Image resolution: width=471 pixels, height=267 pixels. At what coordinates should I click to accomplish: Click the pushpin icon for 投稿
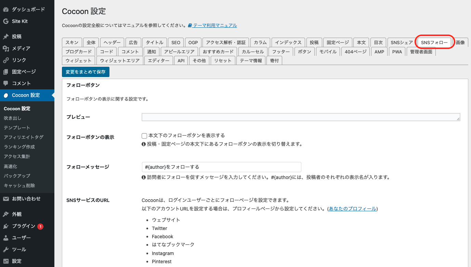[6, 37]
